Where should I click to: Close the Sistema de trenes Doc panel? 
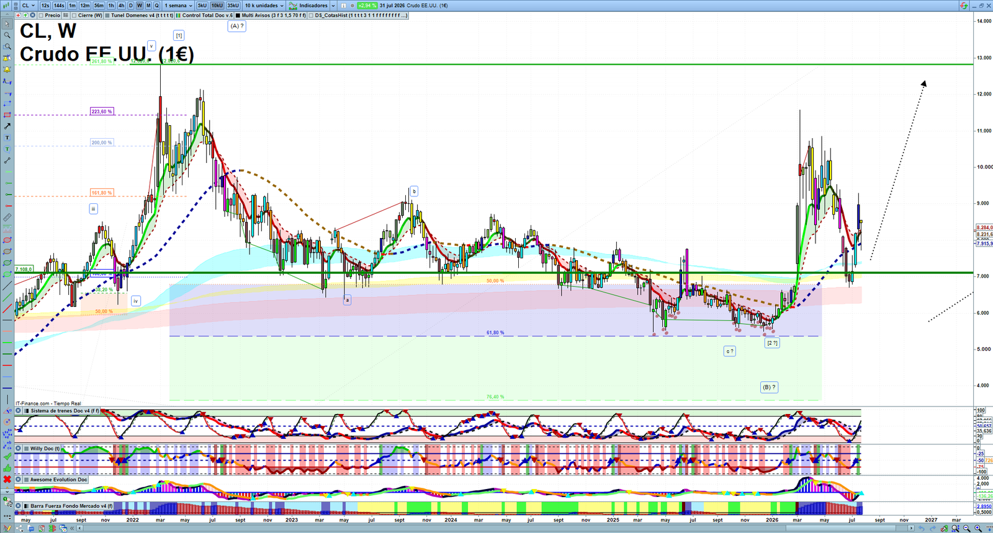tap(18, 410)
